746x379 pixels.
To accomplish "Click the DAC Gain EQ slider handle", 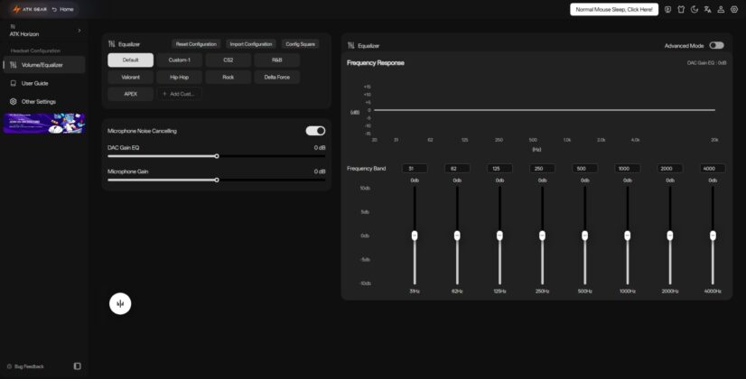I will [217, 156].
